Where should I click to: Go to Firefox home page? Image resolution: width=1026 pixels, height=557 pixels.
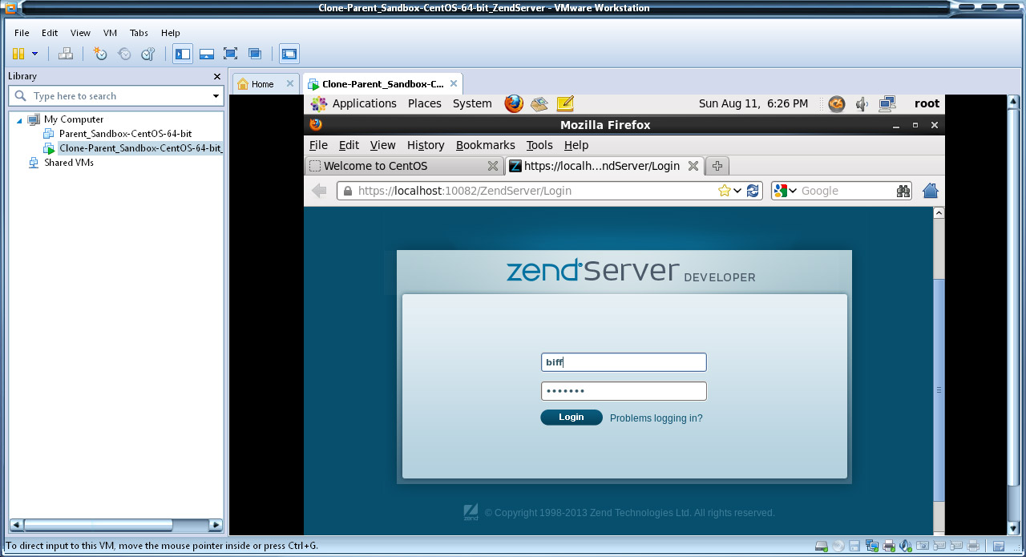[931, 191]
